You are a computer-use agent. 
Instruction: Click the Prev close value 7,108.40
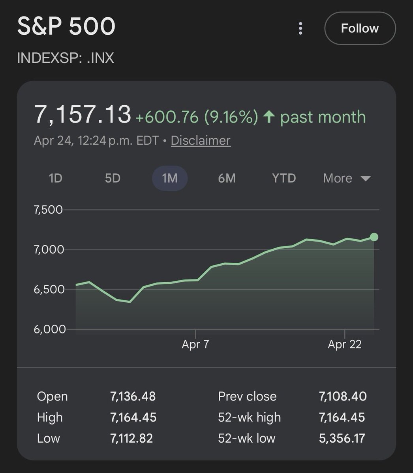click(x=343, y=397)
